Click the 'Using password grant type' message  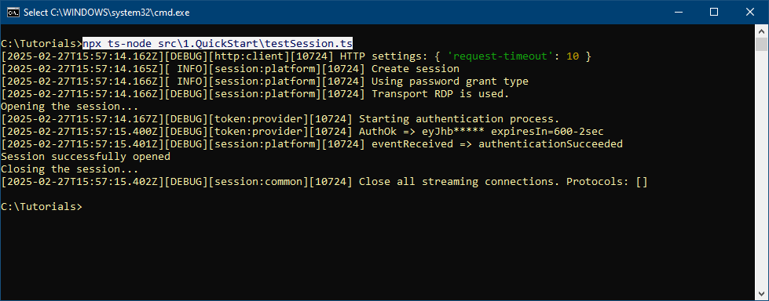(x=450, y=82)
